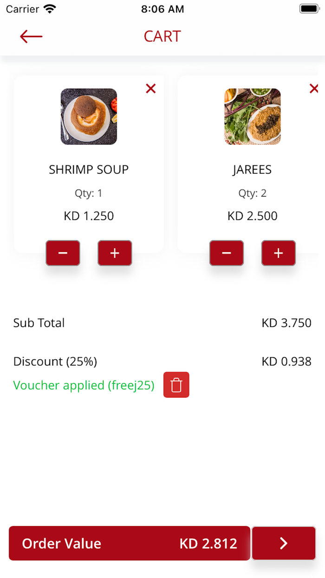Tap the Wi-Fi status bar icon
Image resolution: width=325 pixels, height=578 pixels.
coord(49,9)
